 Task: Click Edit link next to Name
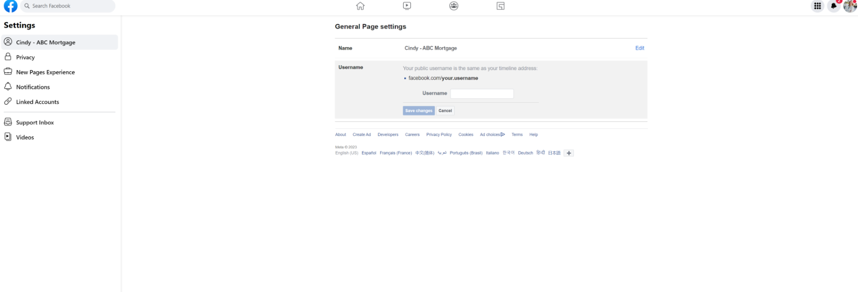coord(639,48)
